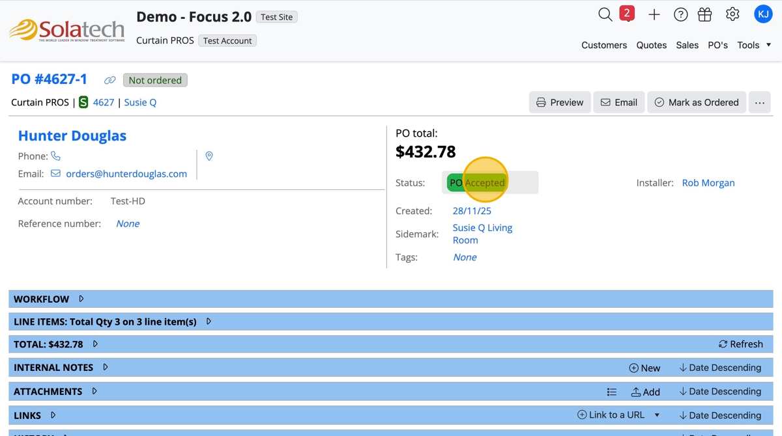Copy PO link chain icon

tap(110, 80)
